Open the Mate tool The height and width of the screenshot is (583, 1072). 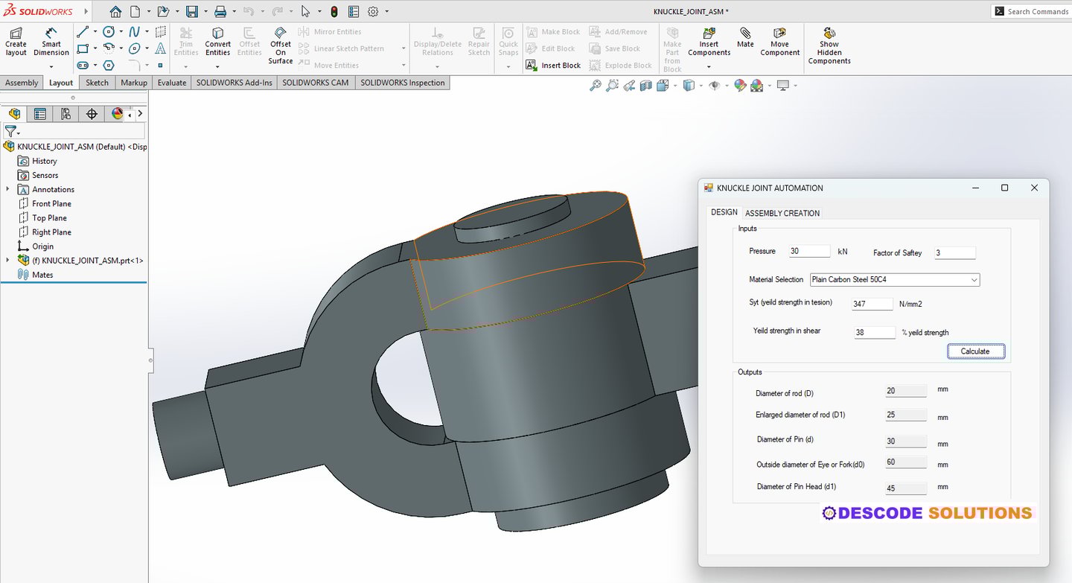click(744, 42)
